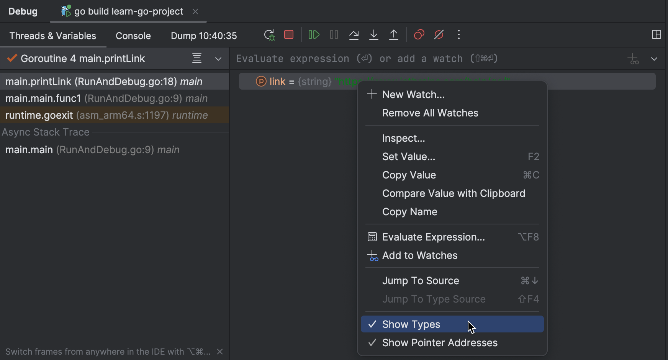The height and width of the screenshot is (360, 668).
Task: Open the Goroutine 4 thread dropdown
Action: click(218, 59)
